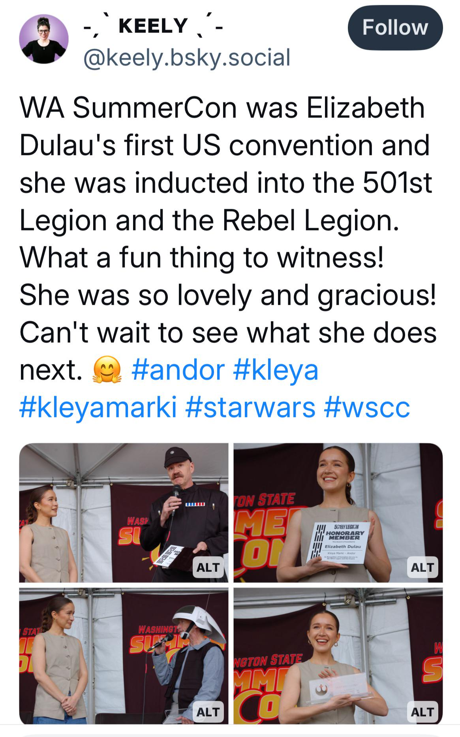
Task: Open the photo holding the Rebel Alliance award
Action: pos(338,656)
